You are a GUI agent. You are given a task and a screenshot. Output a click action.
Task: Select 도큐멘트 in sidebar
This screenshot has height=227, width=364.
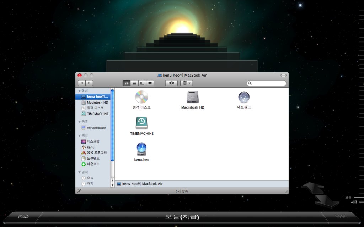pyautogui.click(x=93, y=159)
